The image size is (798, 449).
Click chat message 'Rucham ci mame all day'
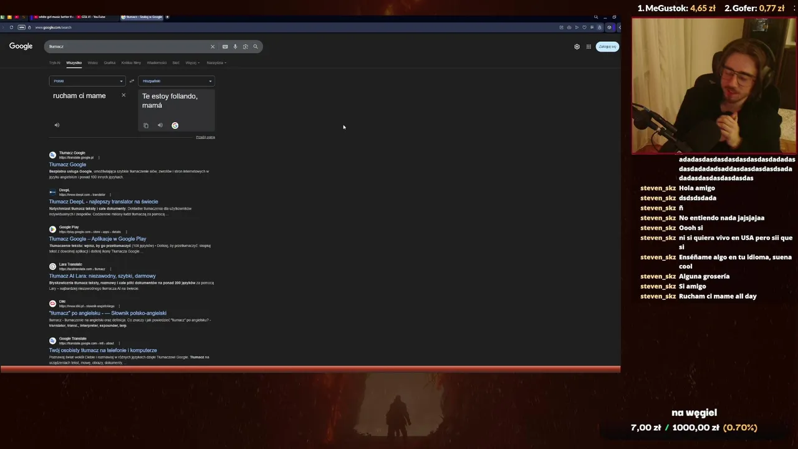718,296
